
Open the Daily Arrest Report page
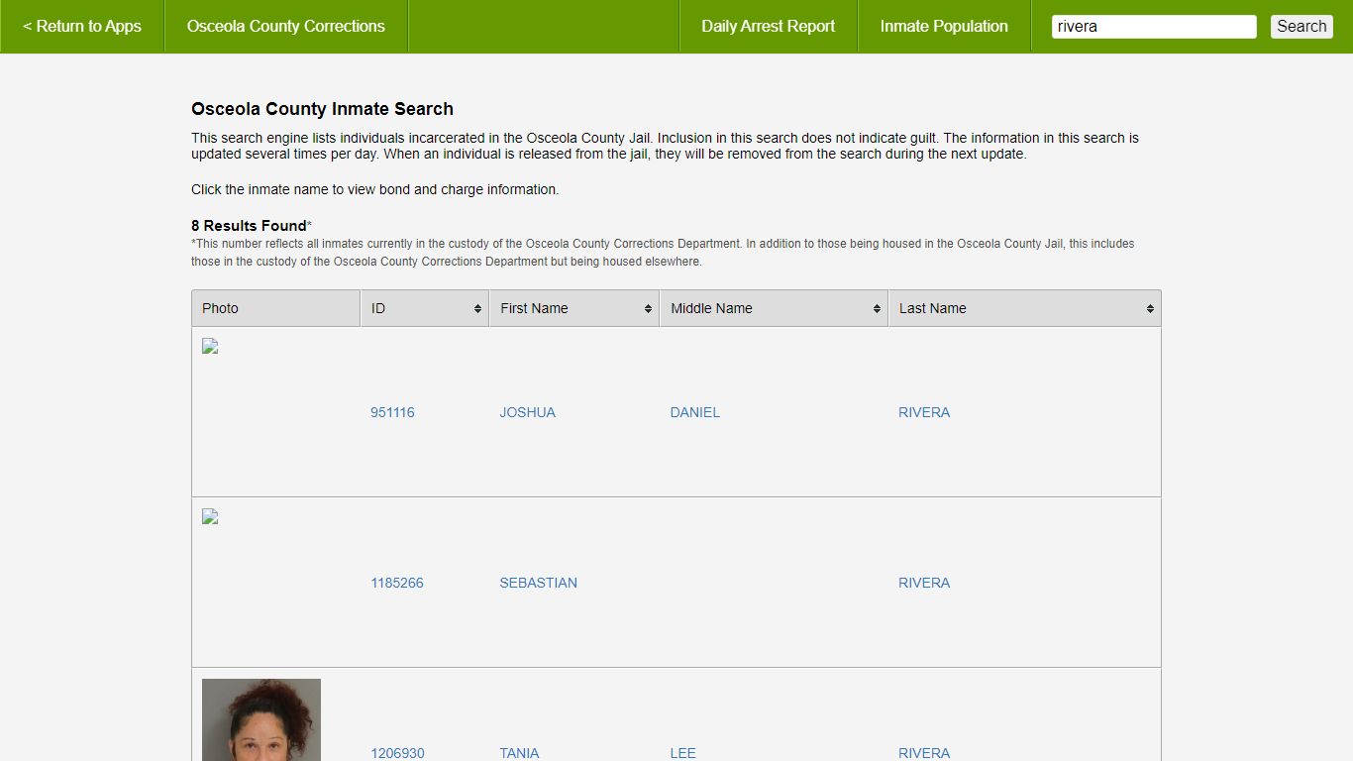(x=769, y=27)
